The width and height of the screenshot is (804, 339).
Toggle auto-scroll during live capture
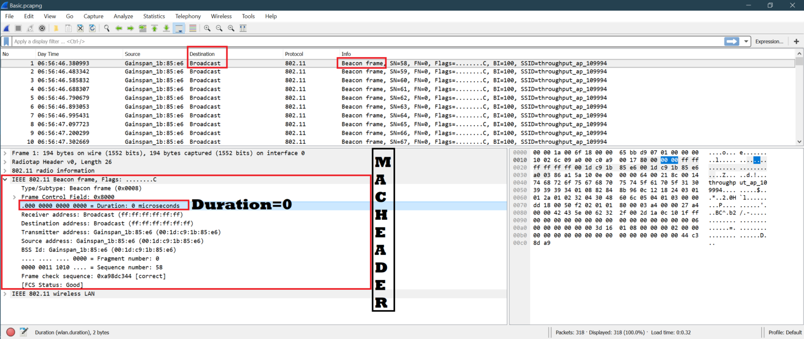[x=180, y=28]
